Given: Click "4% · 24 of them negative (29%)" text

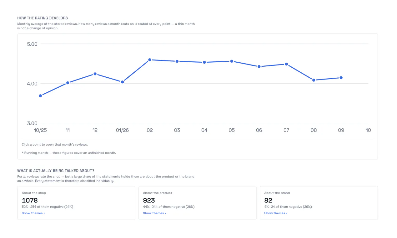Looking at the screenshot, I should 288,207.
